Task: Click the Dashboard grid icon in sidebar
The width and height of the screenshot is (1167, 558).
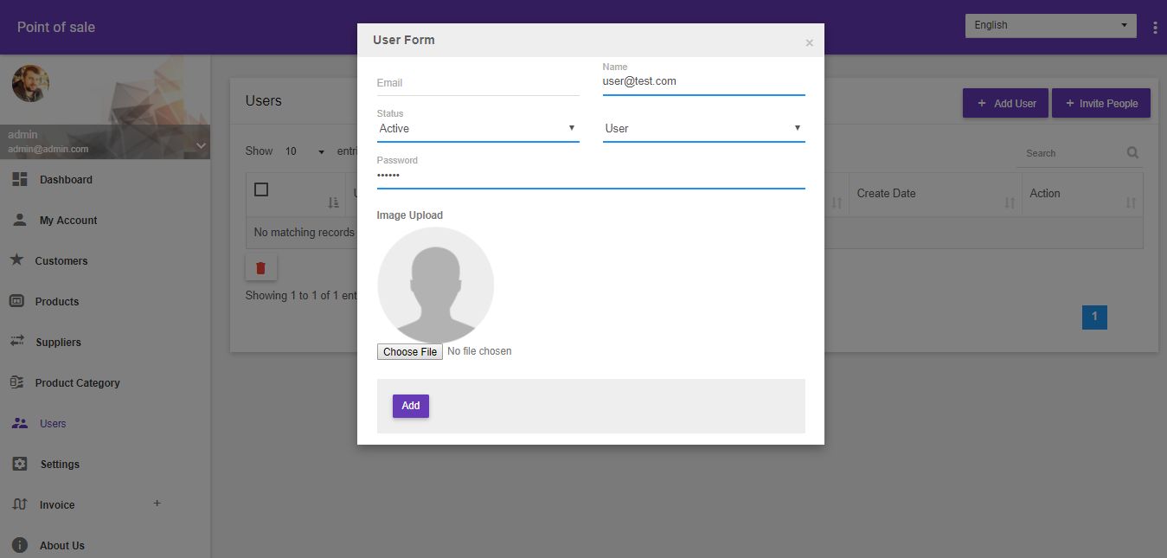Action: point(20,179)
